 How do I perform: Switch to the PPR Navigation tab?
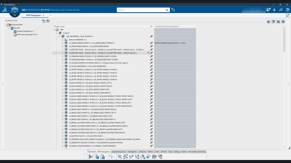coord(104,152)
